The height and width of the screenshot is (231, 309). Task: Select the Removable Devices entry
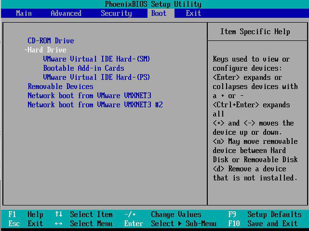coord(60,86)
